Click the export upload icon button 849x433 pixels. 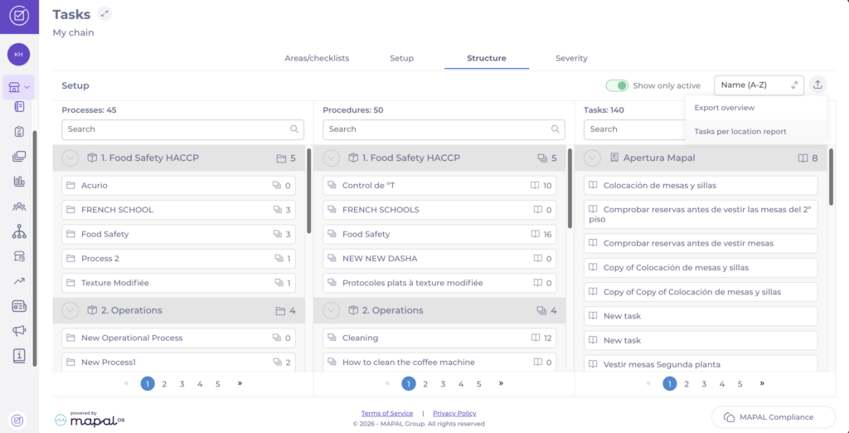coord(818,85)
